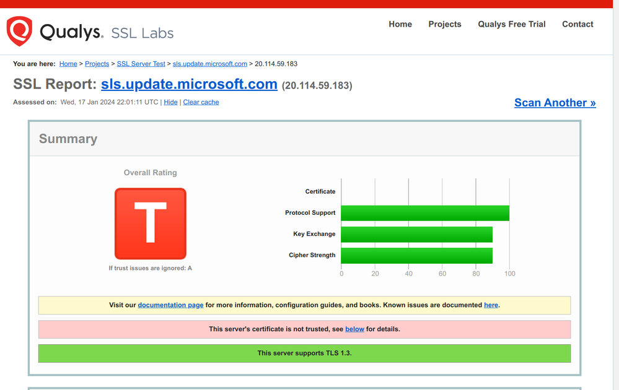This screenshot has height=390, width=619.
Task: Click the Certificate chart label
Action: click(x=320, y=192)
